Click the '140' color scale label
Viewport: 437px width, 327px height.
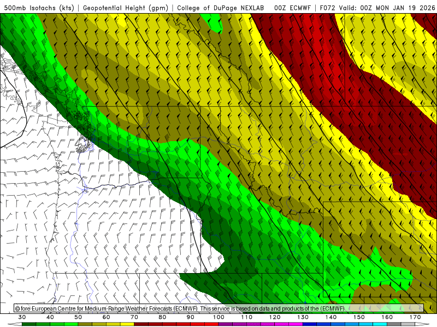click(331, 317)
